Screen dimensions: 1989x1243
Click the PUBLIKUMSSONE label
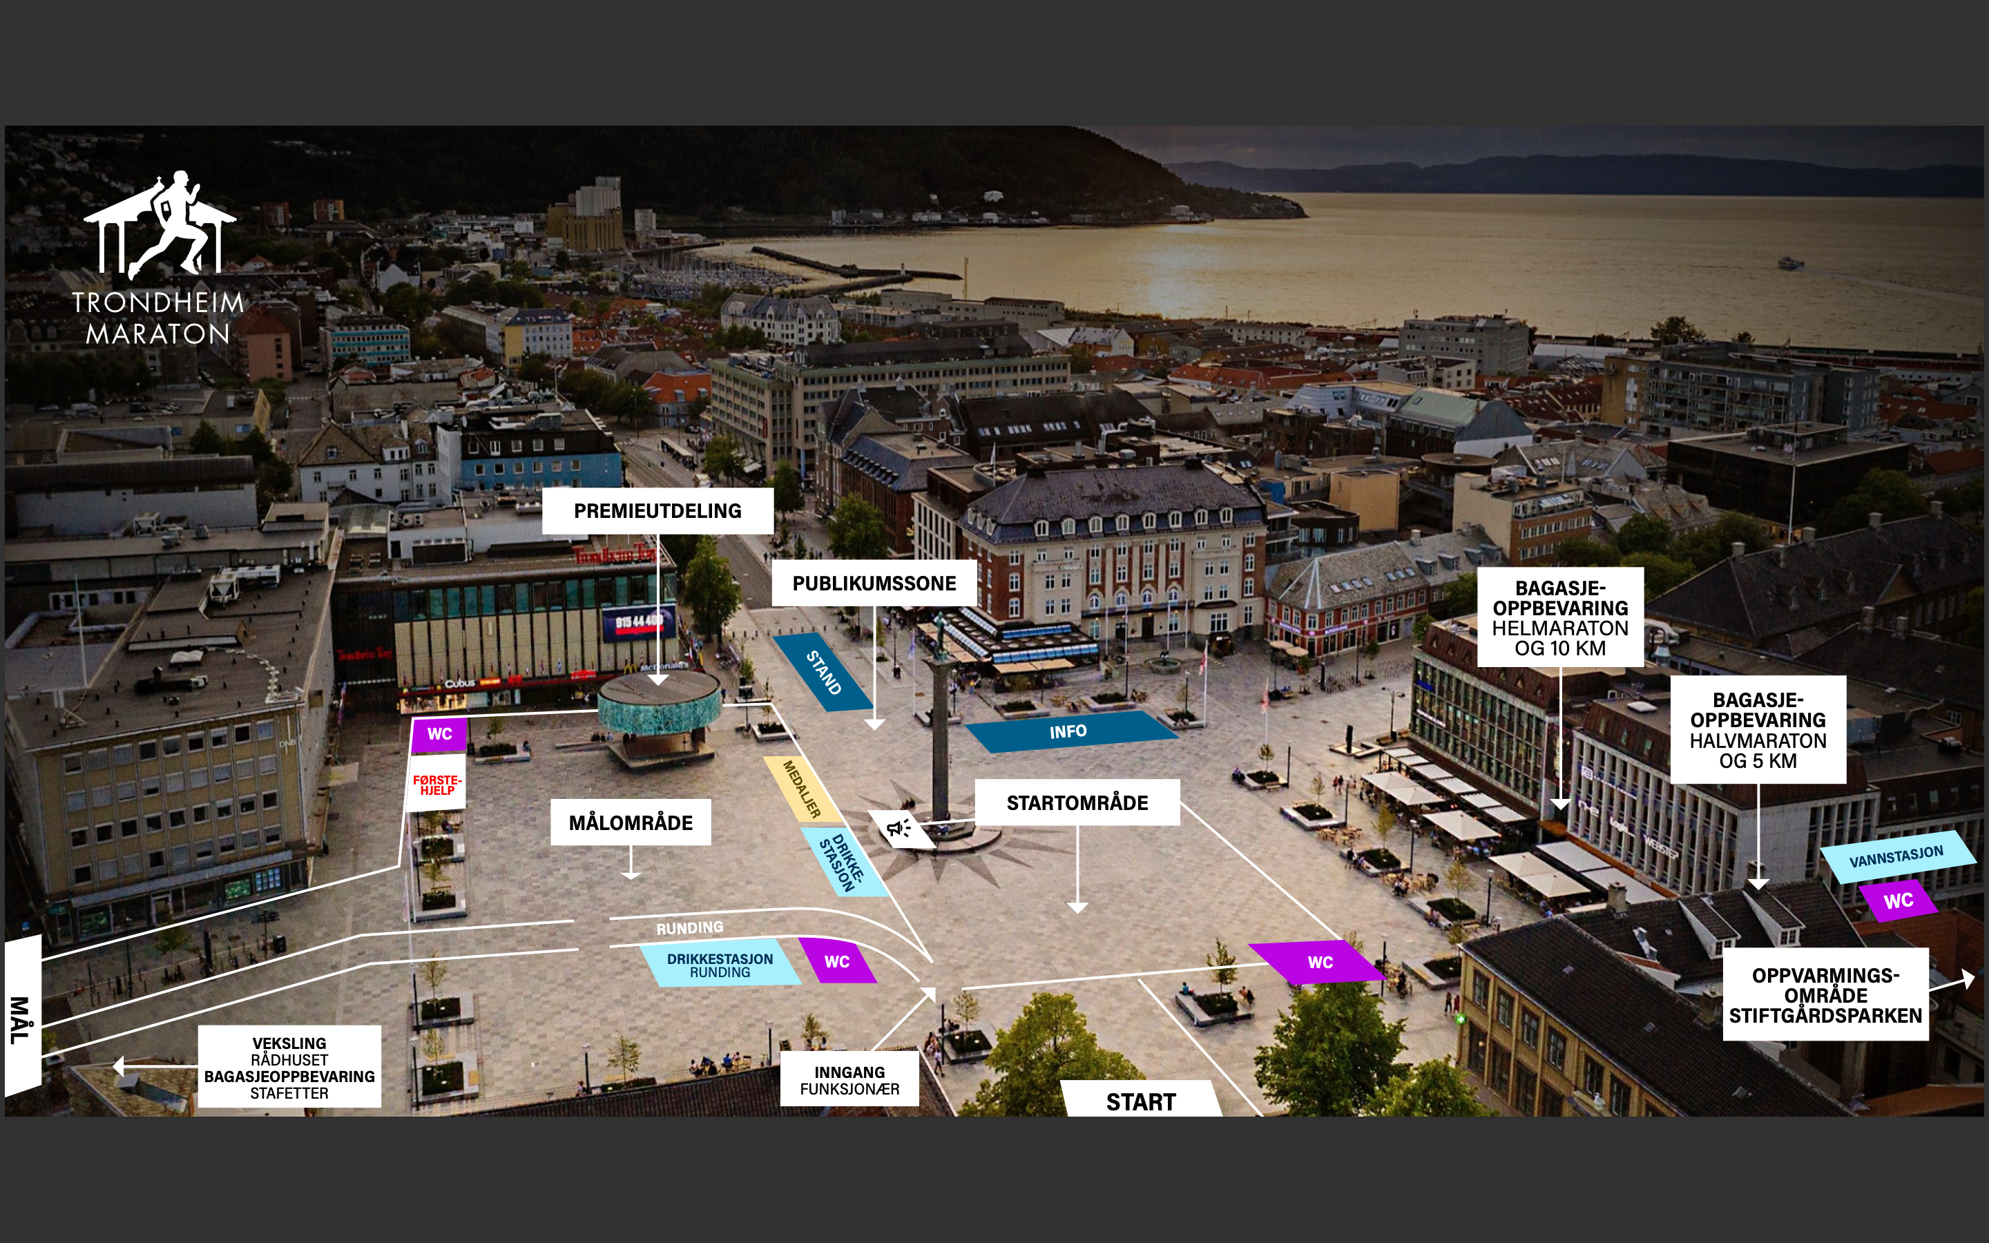(x=874, y=583)
